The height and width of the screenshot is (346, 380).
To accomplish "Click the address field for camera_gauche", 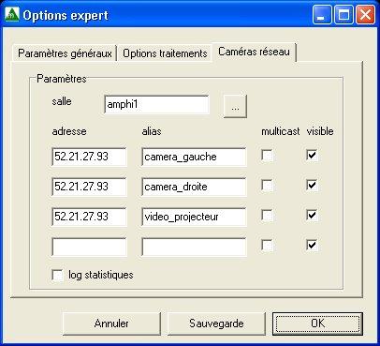I will (89, 157).
